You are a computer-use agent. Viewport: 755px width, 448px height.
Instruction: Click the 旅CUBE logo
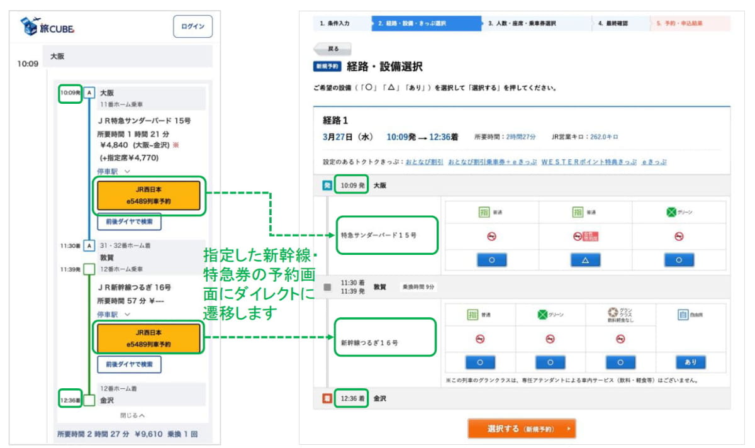click(48, 26)
